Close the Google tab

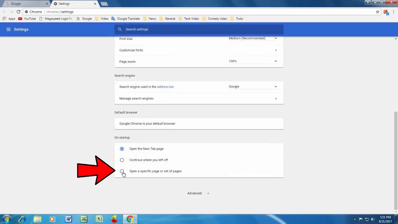pos(47,4)
